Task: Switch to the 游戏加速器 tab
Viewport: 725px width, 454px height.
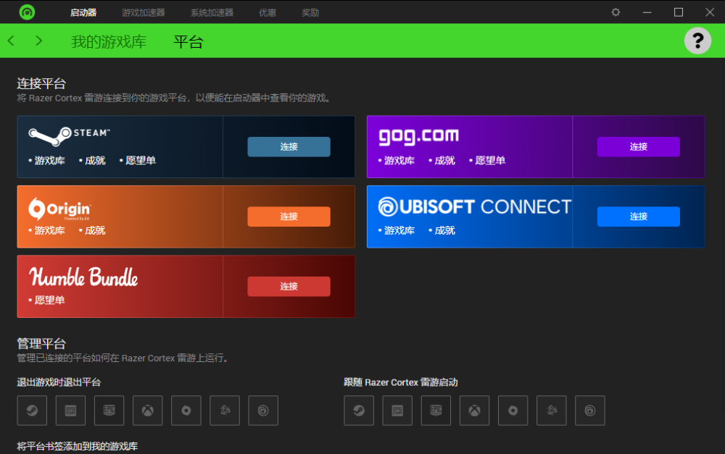Action: coord(144,12)
